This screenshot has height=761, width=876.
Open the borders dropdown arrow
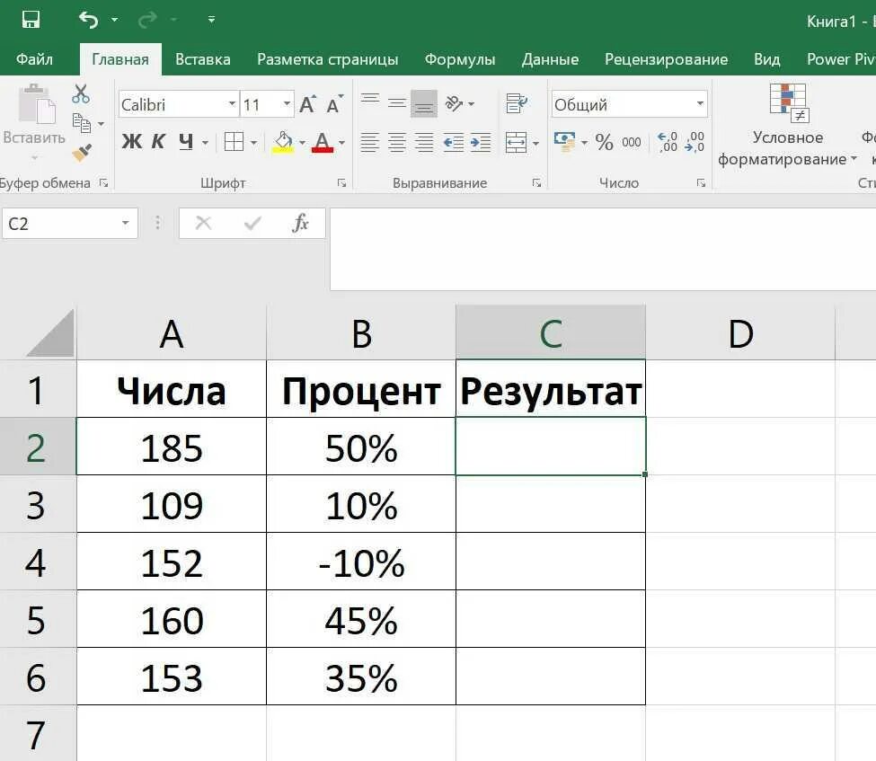coord(253,143)
